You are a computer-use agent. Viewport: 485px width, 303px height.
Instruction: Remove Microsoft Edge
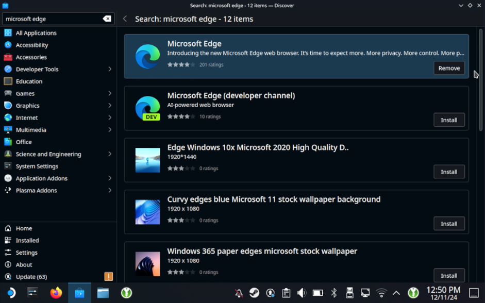448,68
